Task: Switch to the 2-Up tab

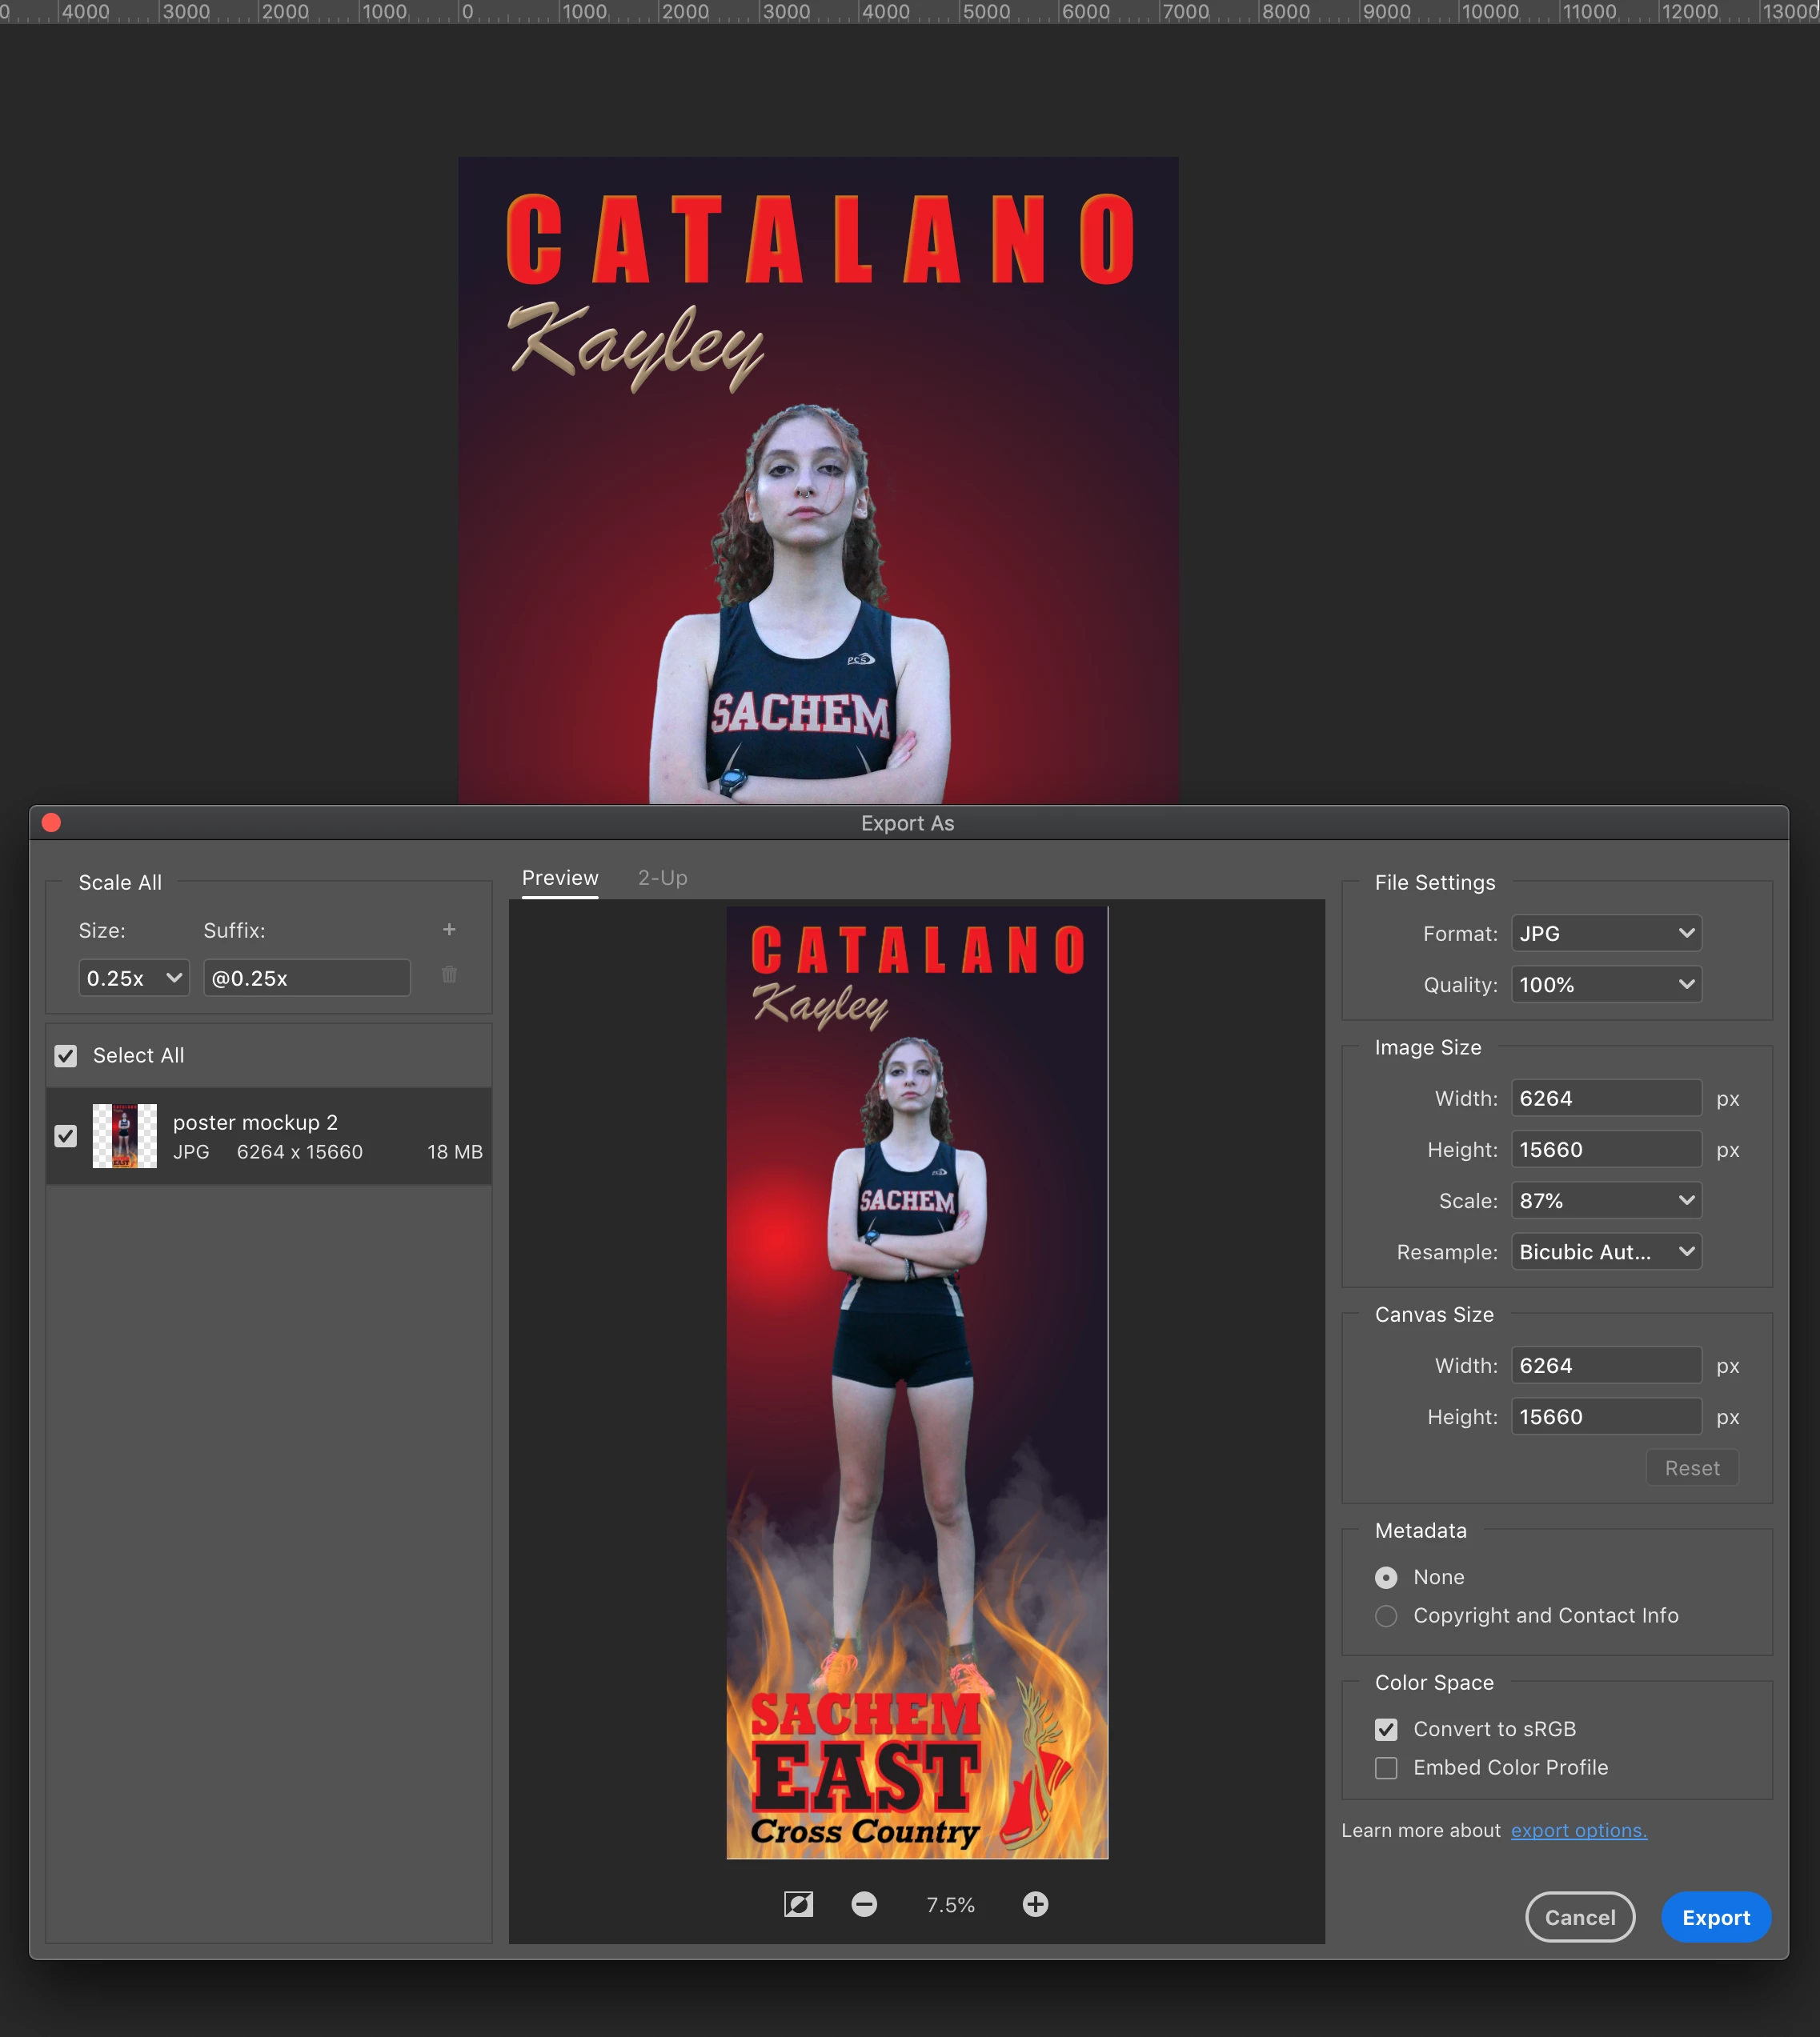Action: [662, 878]
